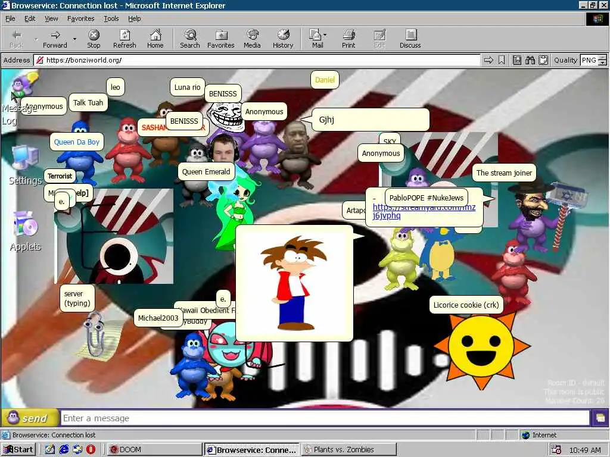The width and height of the screenshot is (610, 457).
Task: Click the clipboard icon near Quality
Action: click(543, 60)
